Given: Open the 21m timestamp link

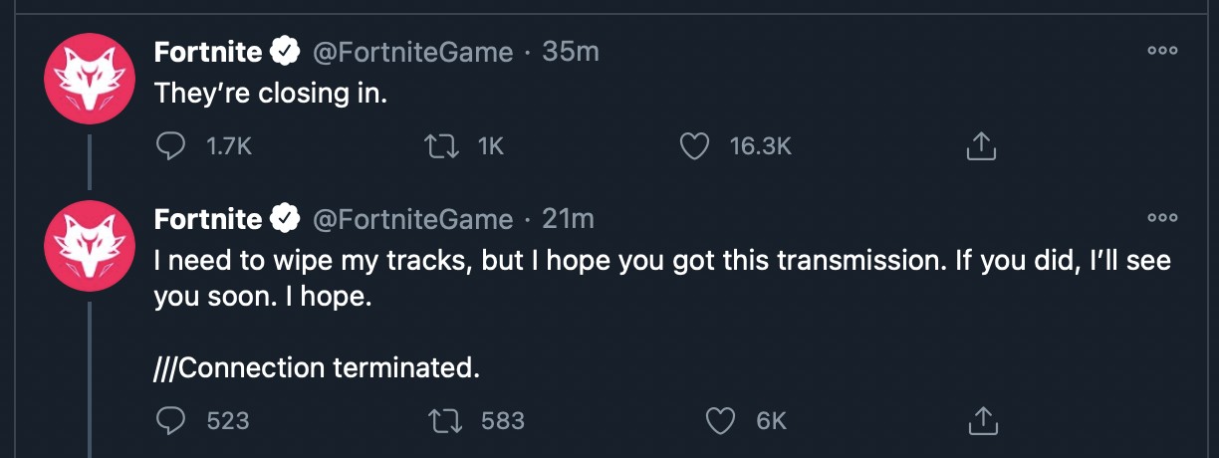Looking at the screenshot, I should click(568, 218).
